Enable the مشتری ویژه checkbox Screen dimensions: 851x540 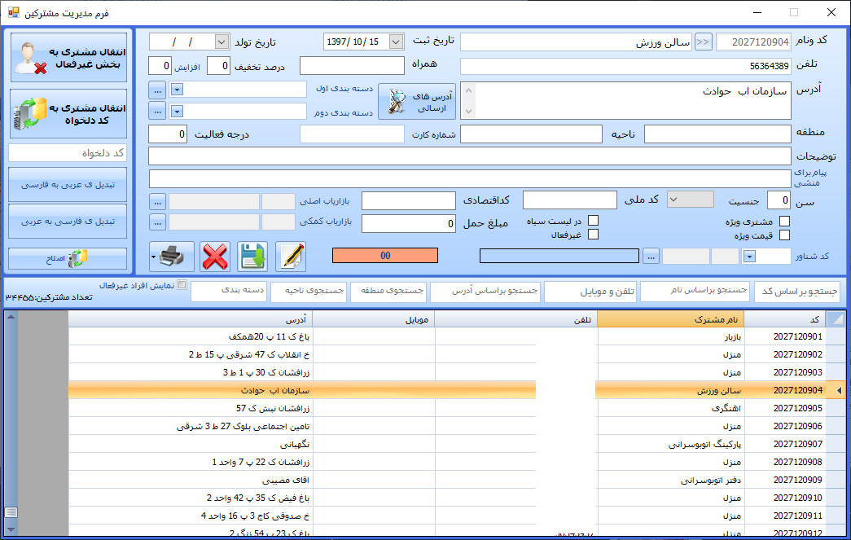(x=785, y=221)
